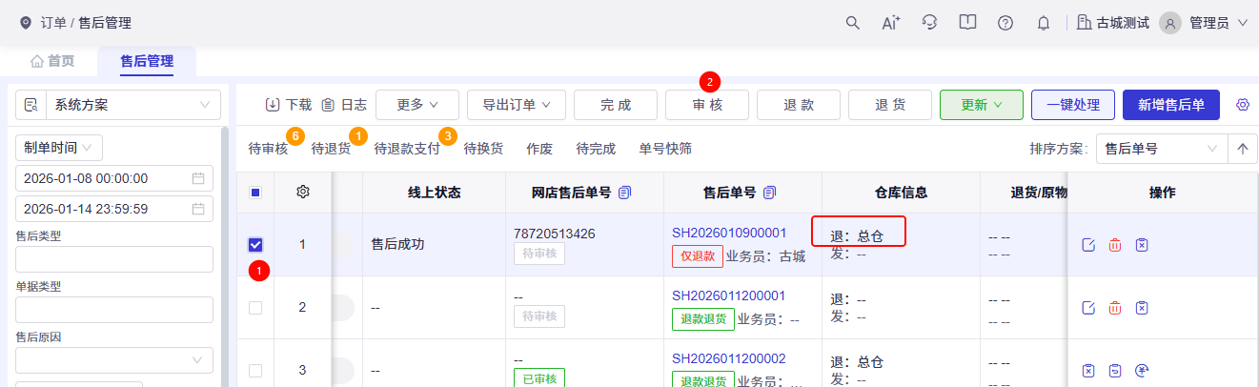Click the refund yen icon in row 3
Image resolution: width=1259 pixels, height=387 pixels.
pyautogui.click(x=1142, y=370)
